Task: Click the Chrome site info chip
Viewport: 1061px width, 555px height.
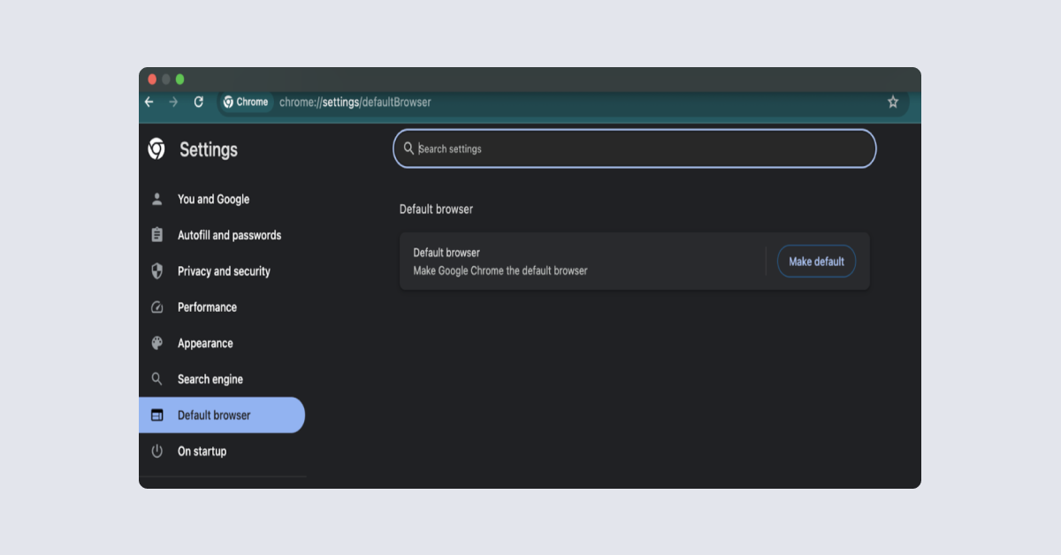Action: coord(246,102)
